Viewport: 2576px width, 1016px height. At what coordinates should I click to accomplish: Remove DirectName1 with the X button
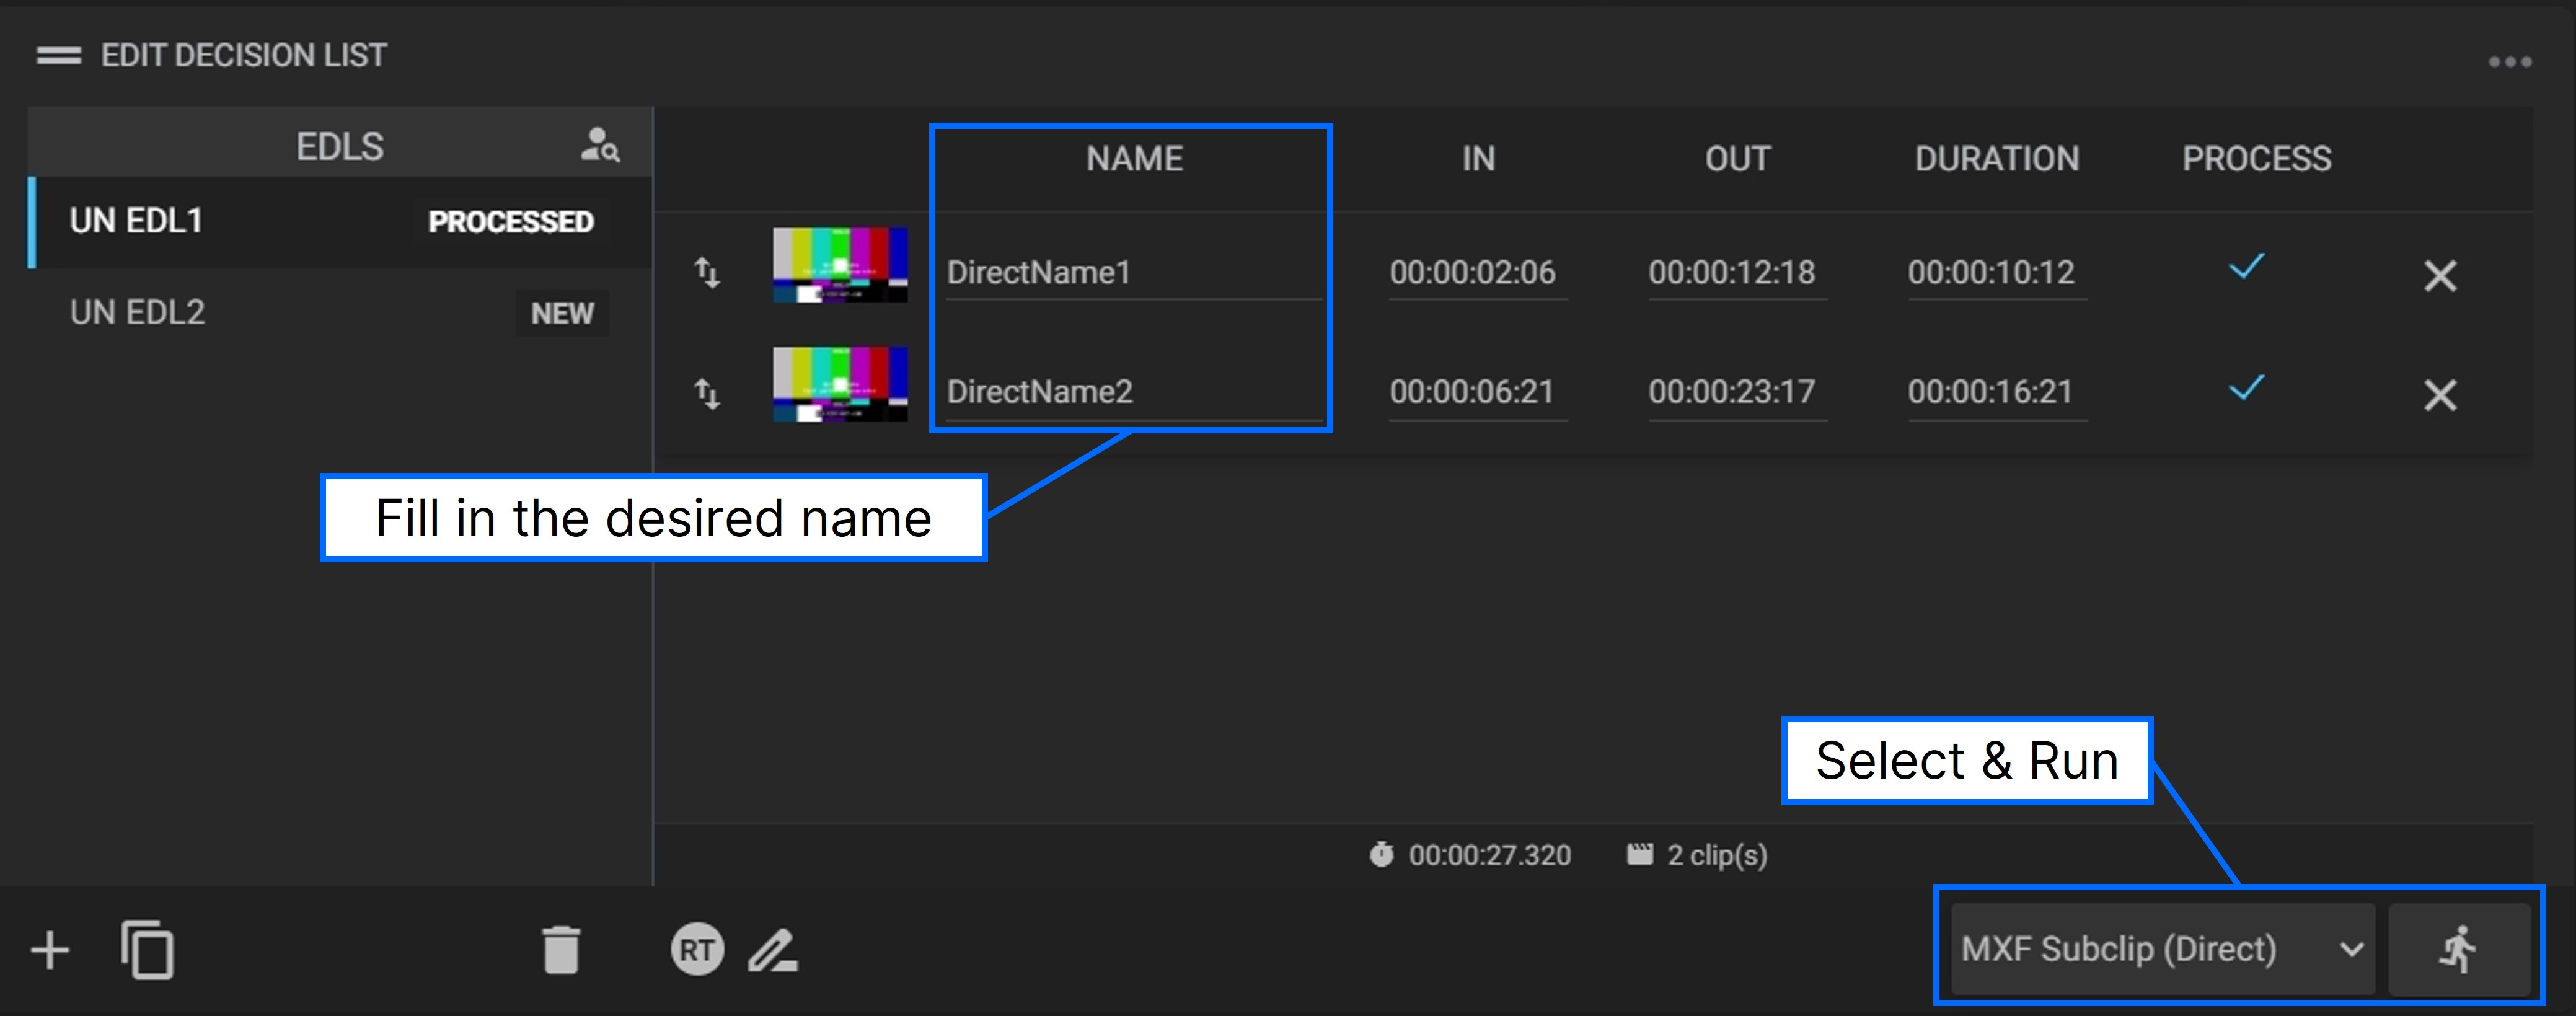coord(2440,276)
